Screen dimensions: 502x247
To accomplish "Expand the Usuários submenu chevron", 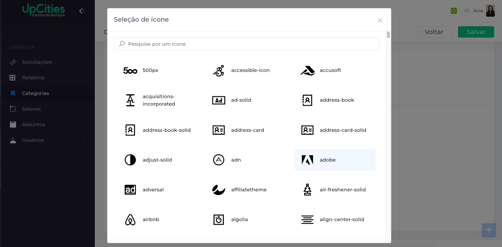I will pos(84,140).
